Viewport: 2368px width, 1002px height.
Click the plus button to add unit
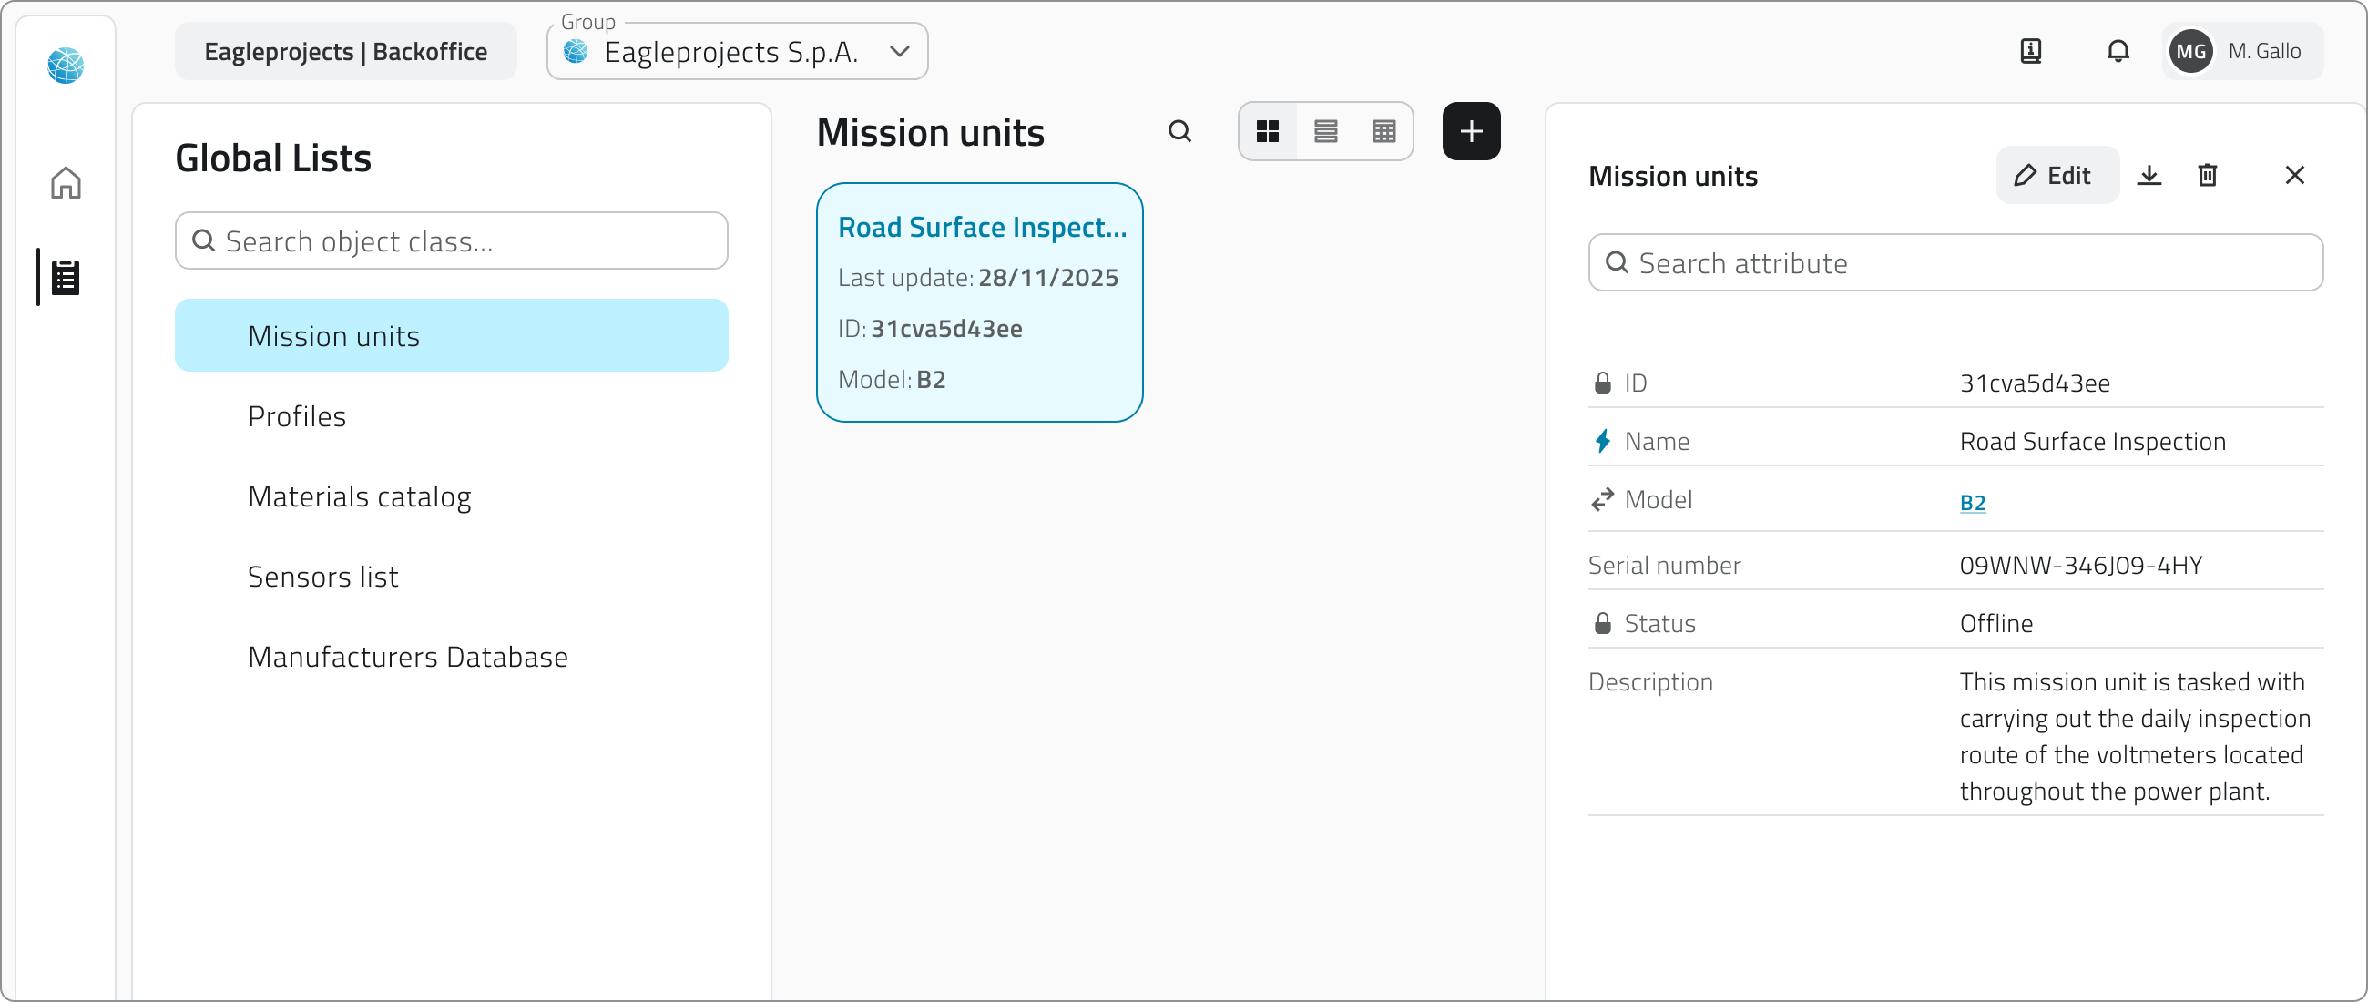pos(1471,131)
